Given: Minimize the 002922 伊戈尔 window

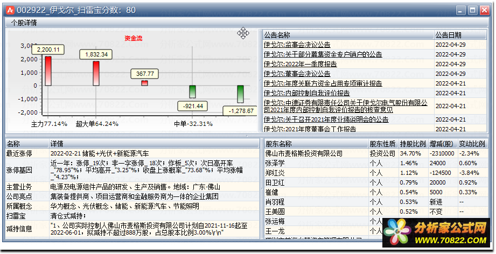Looking at the screenshot, I should tap(461, 10).
